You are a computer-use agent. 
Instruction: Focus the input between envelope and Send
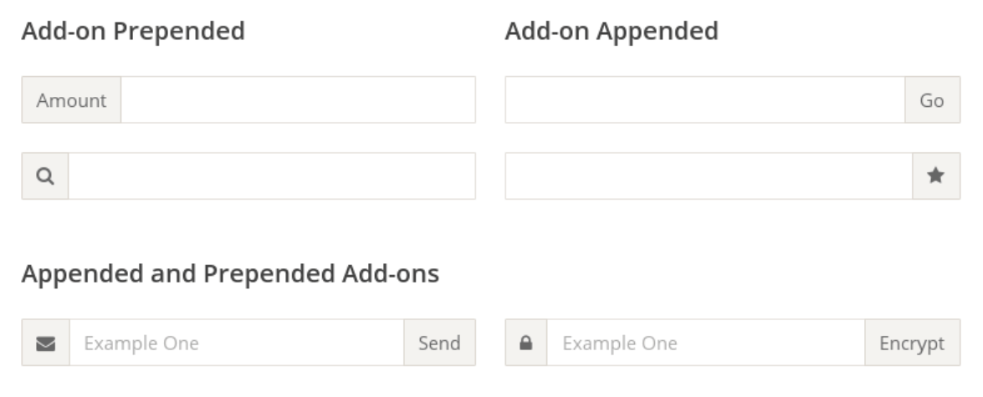(236, 343)
